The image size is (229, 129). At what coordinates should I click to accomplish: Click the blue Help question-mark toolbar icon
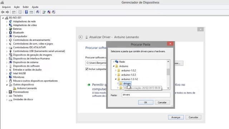click(x=26, y=12)
